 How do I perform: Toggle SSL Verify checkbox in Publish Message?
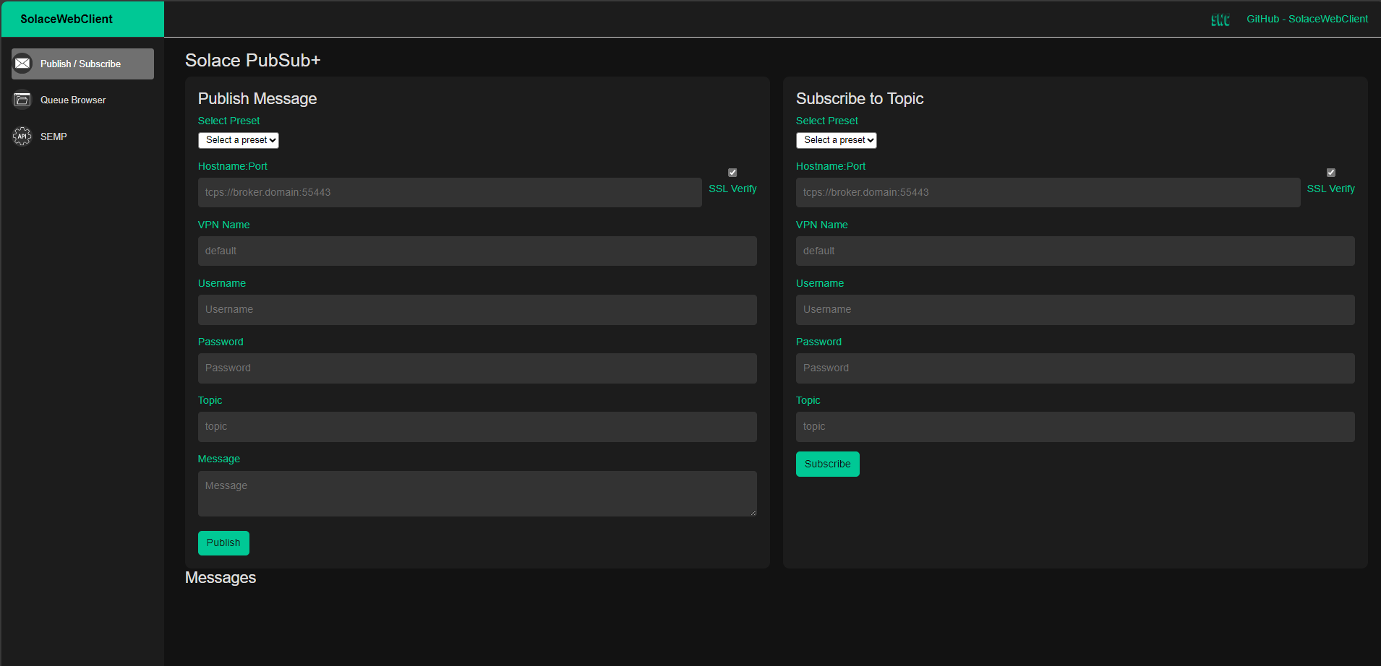point(732,173)
